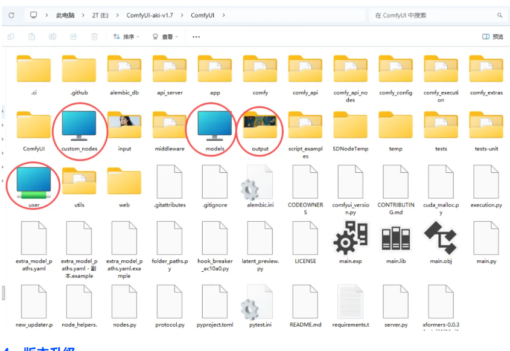Viewport: 510px width, 351px height.
Task: Open the See more ellipsis menu
Action: (196, 36)
